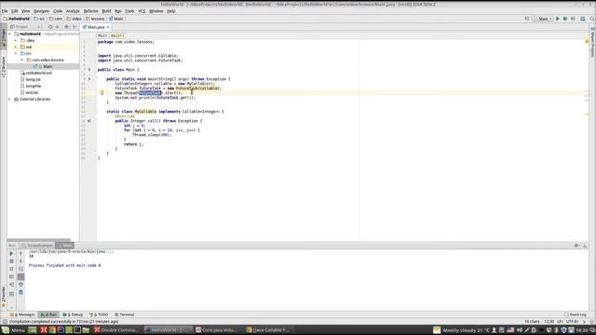596x335 pixels.
Task: Click the down arrow icon in Run panel
Action: (20, 261)
